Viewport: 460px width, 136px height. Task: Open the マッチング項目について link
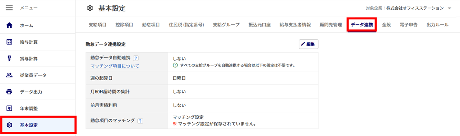point(115,66)
